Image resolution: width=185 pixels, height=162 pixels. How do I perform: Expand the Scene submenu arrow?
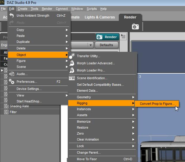(x=67, y=67)
